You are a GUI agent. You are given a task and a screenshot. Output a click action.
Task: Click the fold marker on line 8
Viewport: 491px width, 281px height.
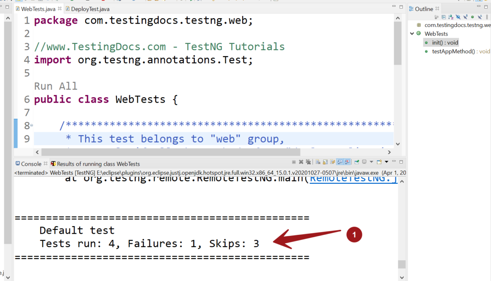(x=32, y=125)
